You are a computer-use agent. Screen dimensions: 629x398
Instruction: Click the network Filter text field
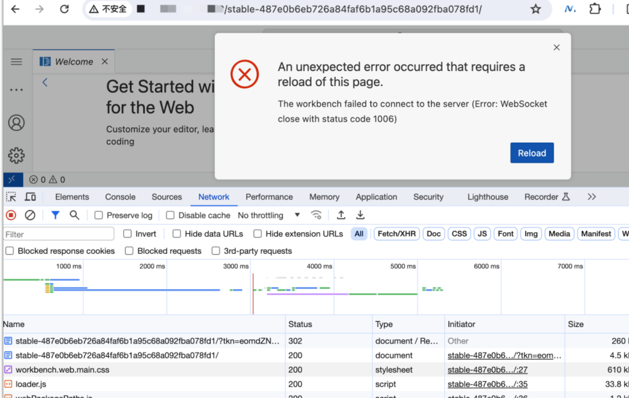tap(59, 234)
